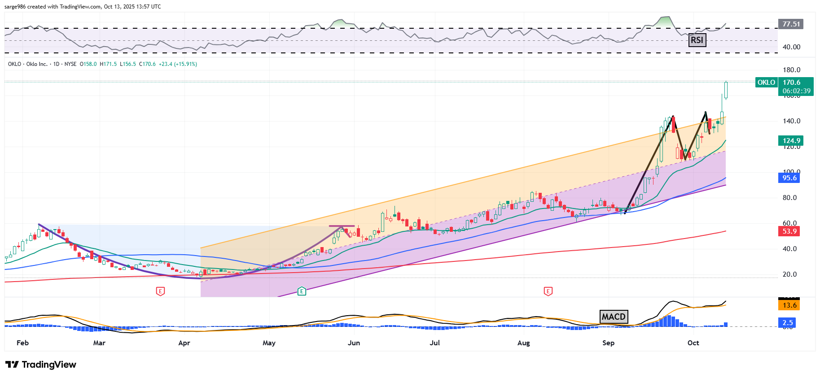Click the Oct label on time axis
The image size is (820, 378).
tap(693, 343)
